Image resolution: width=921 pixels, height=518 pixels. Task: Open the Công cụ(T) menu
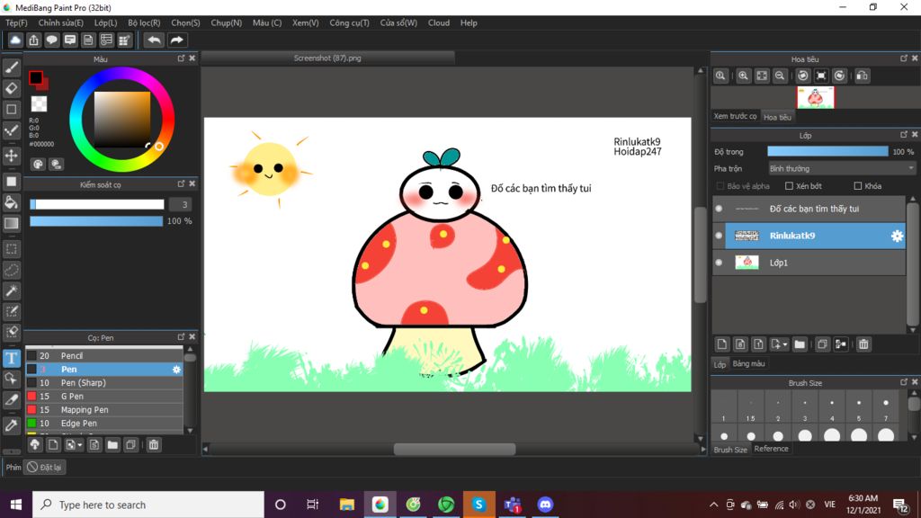click(x=350, y=22)
